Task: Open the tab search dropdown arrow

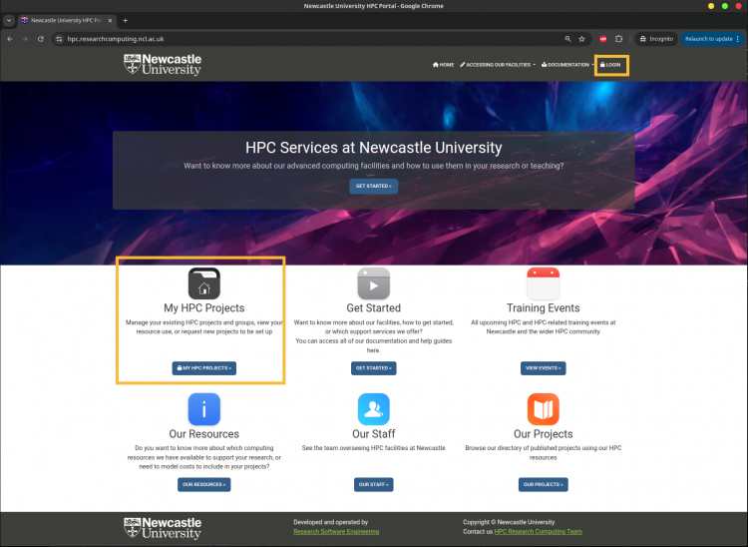Action: tap(9, 20)
